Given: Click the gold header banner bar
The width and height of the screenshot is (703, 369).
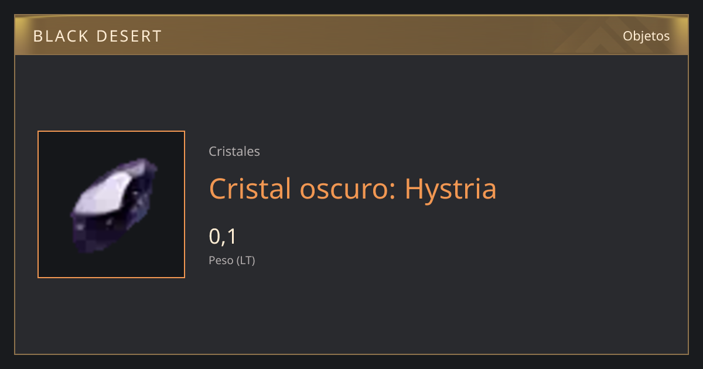Looking at the screenshot, I should pos(351,35).
